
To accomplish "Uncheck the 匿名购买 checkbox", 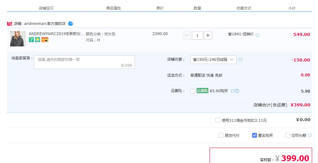I will (254, 135).
